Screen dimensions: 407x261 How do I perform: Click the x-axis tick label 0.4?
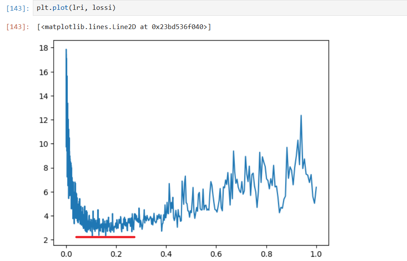tap(166, 253)
